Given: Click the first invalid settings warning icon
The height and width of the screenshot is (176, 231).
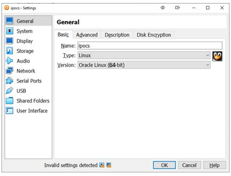Looking at the screenshot, I should tap(102, 165).
